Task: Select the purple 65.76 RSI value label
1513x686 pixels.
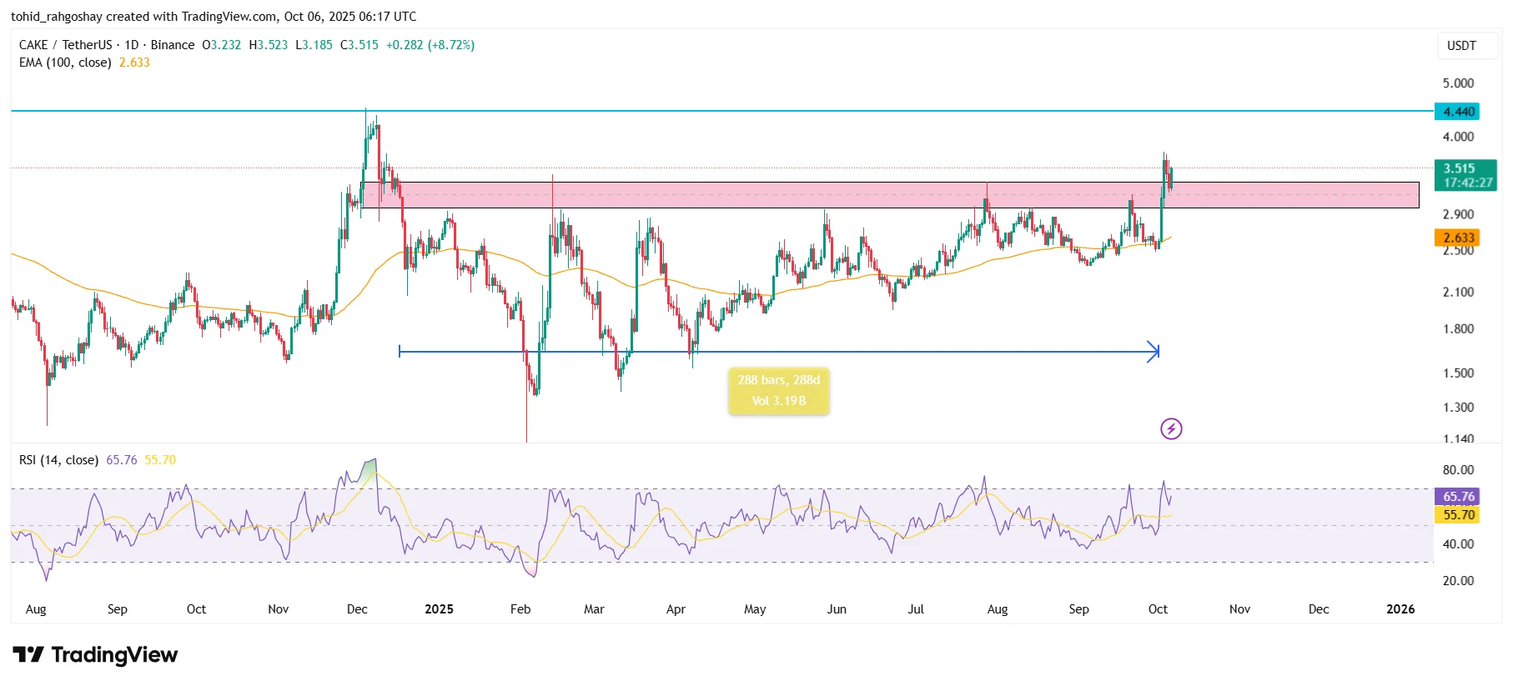Action: coord(1458,497)
